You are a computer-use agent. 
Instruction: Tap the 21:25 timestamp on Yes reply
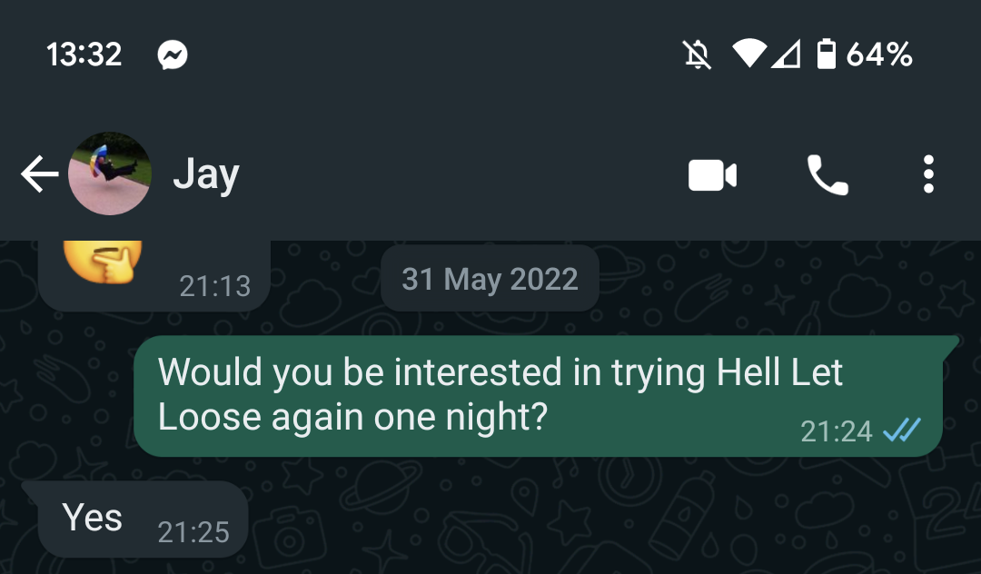point(193,532)
